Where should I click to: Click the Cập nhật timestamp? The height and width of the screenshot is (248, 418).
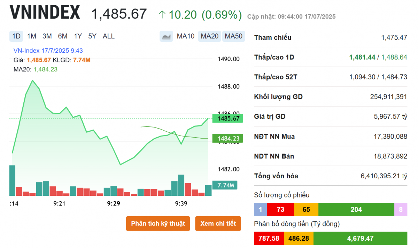coord(292,16)
